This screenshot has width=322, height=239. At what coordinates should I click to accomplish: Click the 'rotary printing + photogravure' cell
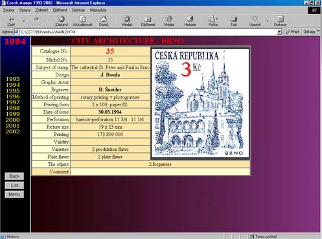click(110, 97)
